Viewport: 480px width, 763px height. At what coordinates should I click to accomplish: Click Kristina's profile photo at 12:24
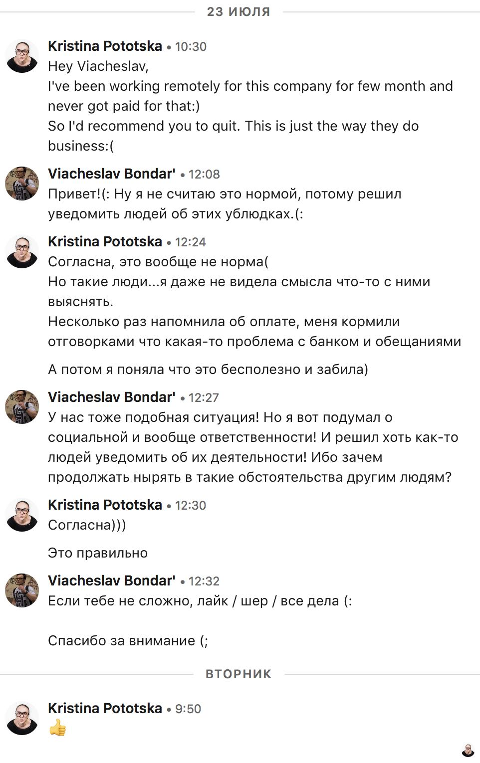[x=22, y=251]
